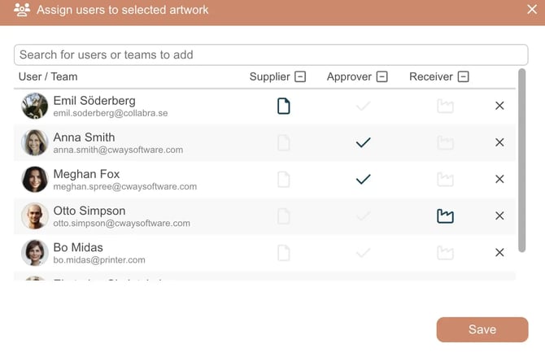Remove Anna Smith from the list
The height and width of the screenshot is (357, 545).
(x=499, y=142)
